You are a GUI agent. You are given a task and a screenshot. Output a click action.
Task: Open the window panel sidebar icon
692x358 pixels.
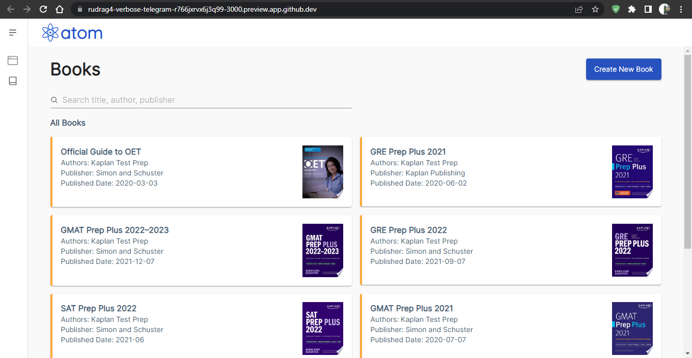coord(13,61)
